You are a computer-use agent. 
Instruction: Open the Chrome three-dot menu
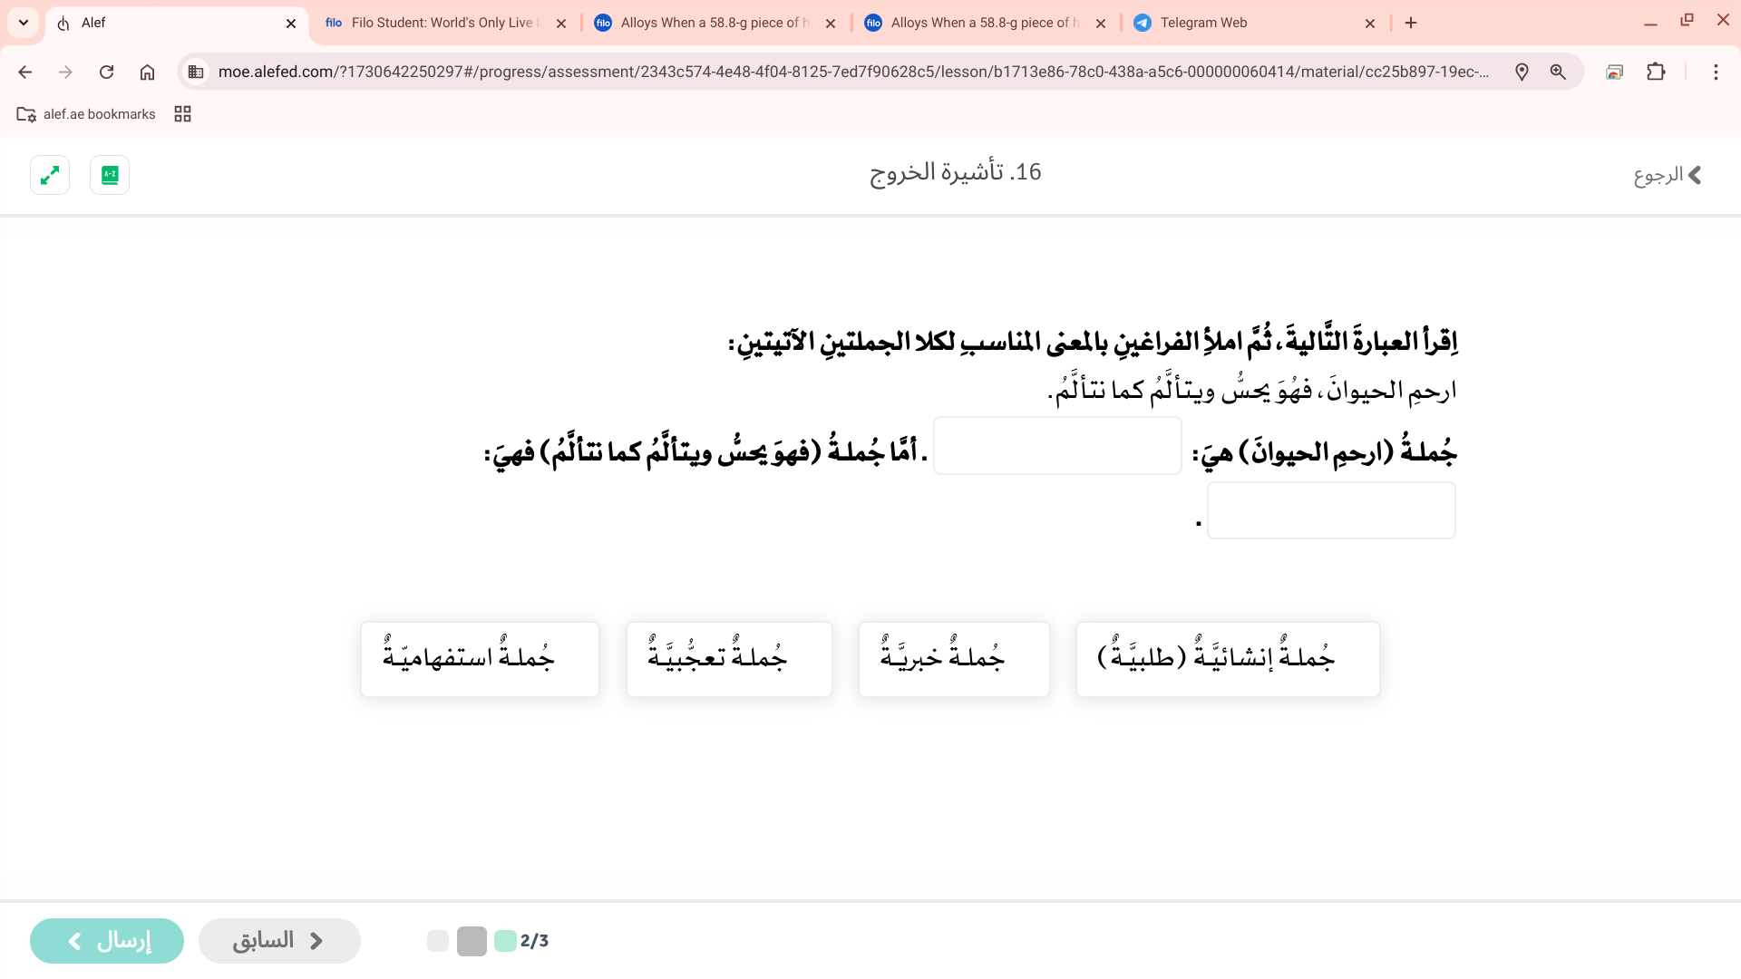(x=1716, y=72)
